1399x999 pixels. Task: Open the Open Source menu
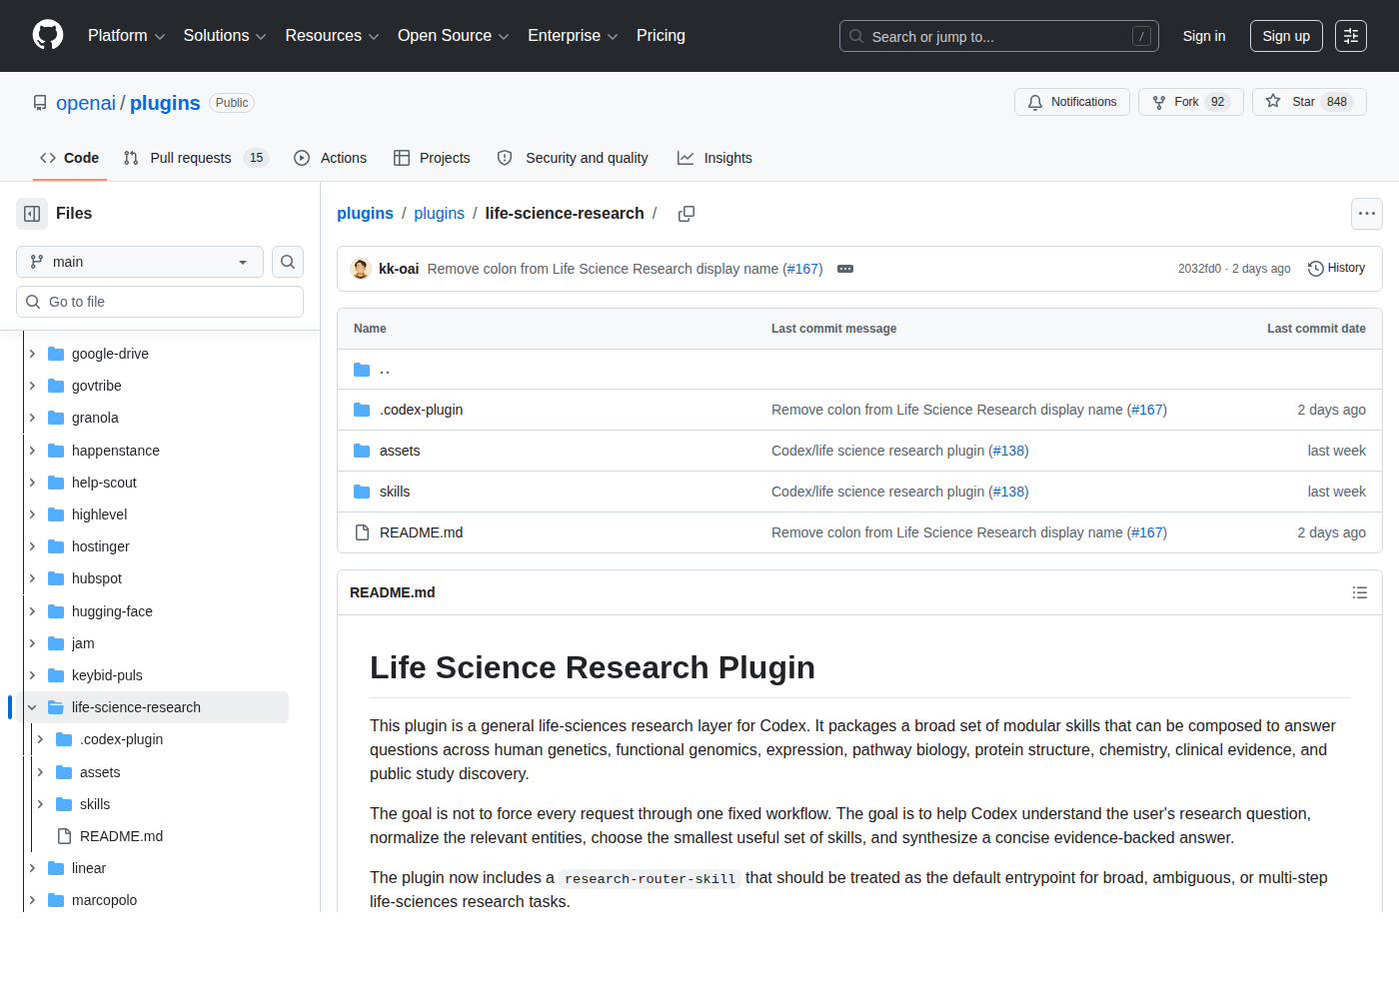[453, 36]
